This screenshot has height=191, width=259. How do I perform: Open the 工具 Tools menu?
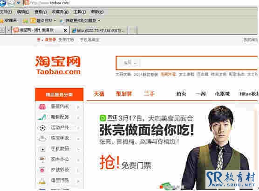[x=80, y=12]
